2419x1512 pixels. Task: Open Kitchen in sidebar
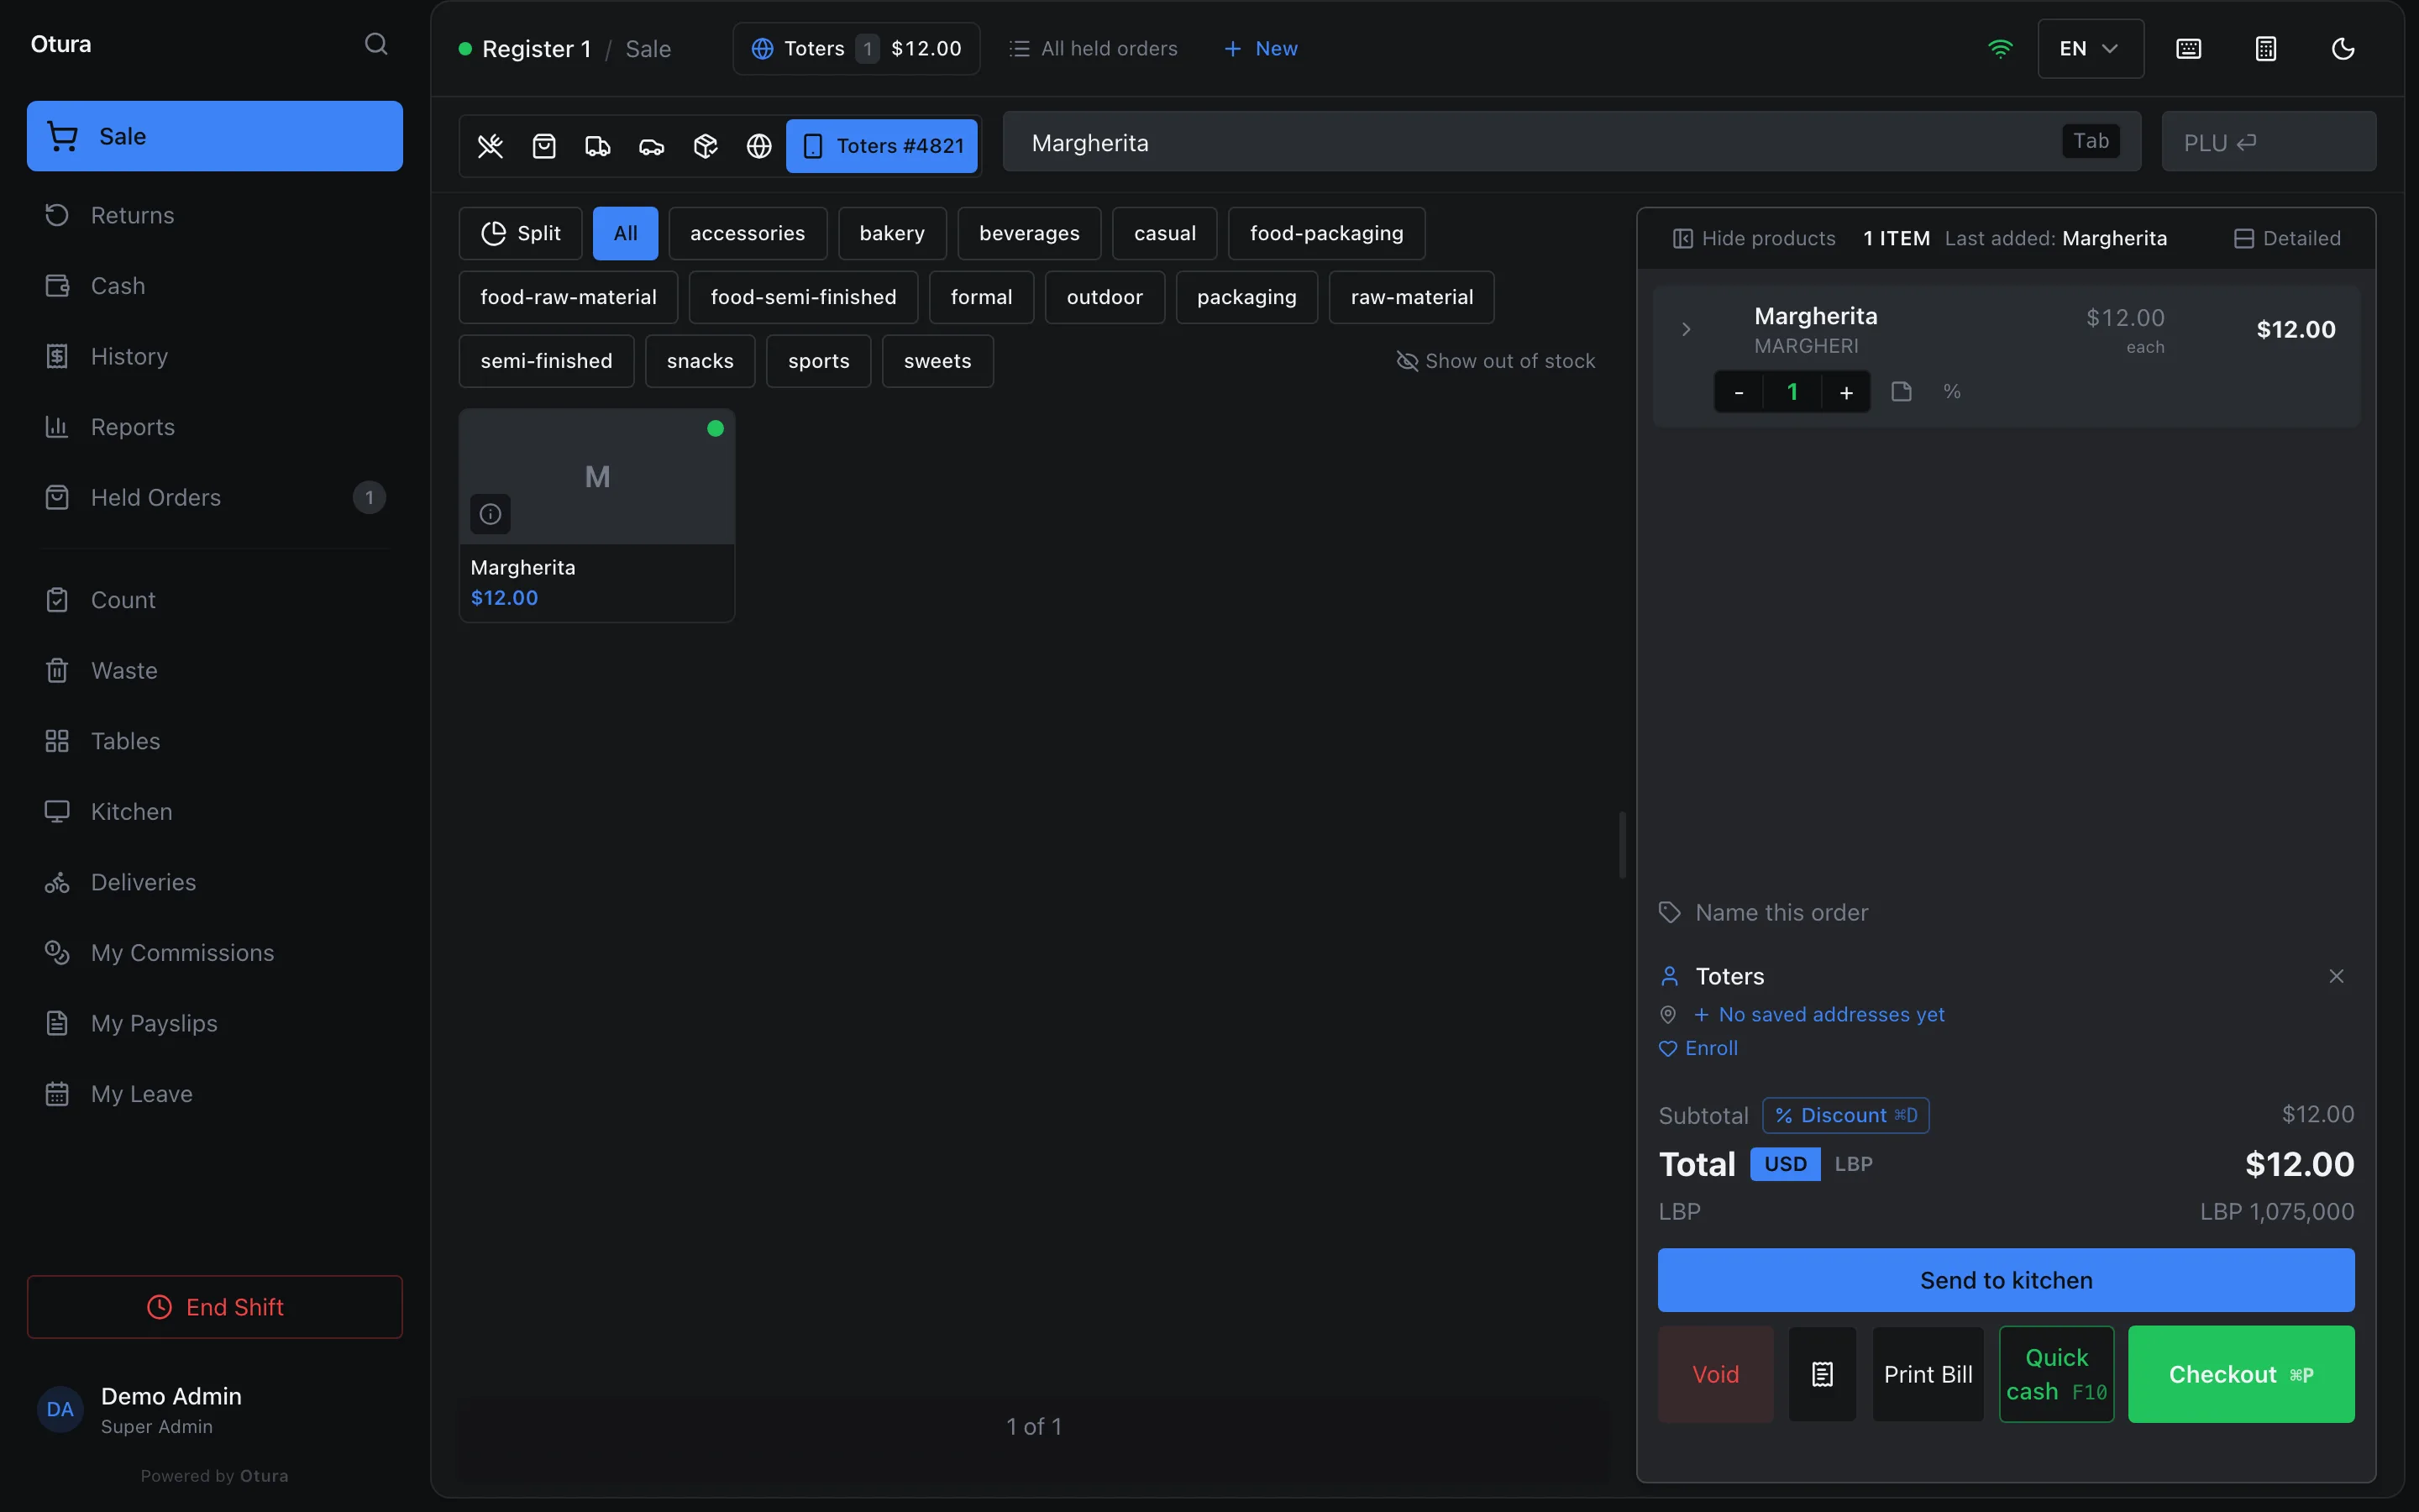pyautogui.click(x=214, y=811)
